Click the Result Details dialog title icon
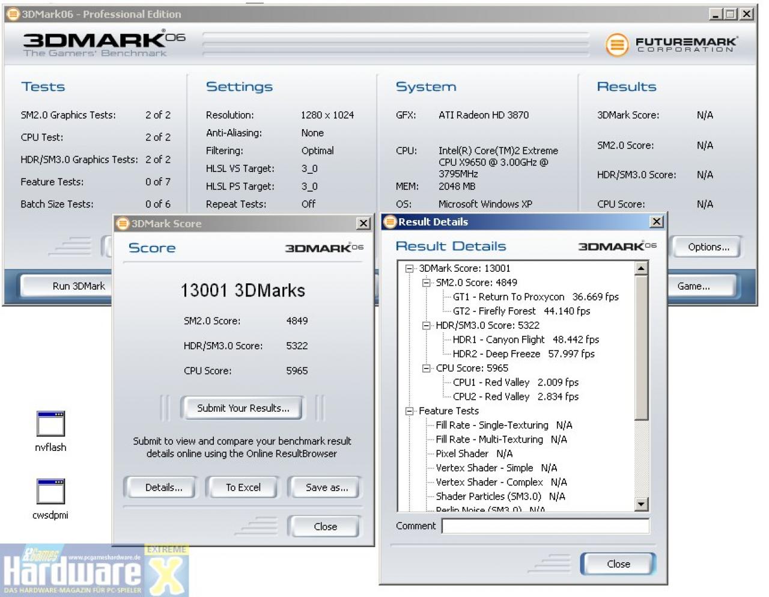 390,222
